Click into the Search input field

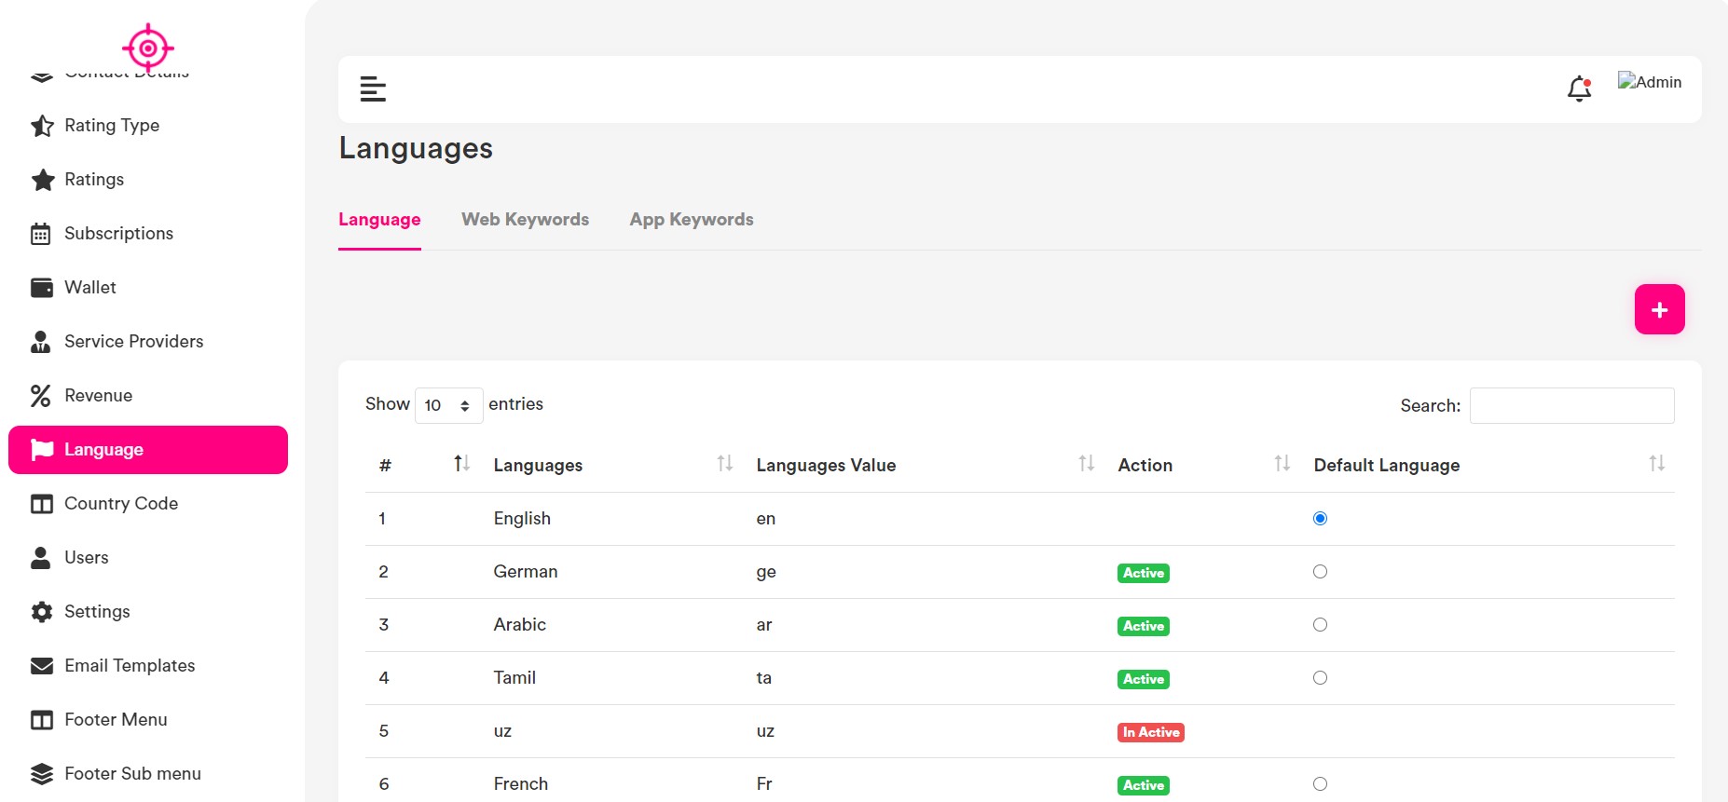1571,405
